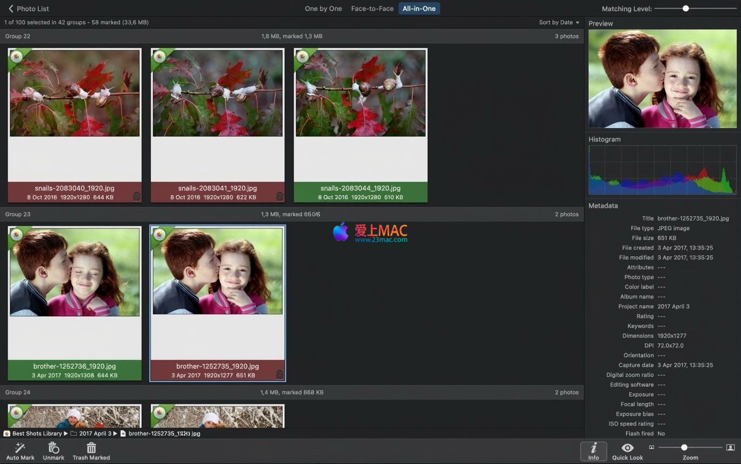Open 2017 April 3 folder in path bar
This screenshot has width=741, height=464.
pos(95,434)
